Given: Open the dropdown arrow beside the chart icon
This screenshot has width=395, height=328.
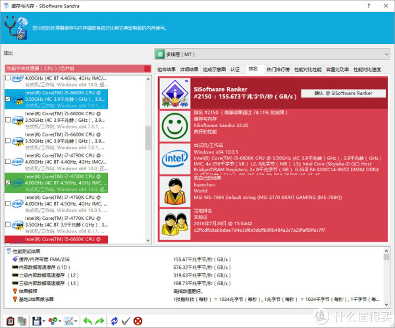Looking at the screenshot, I should (x=76, y=321).
